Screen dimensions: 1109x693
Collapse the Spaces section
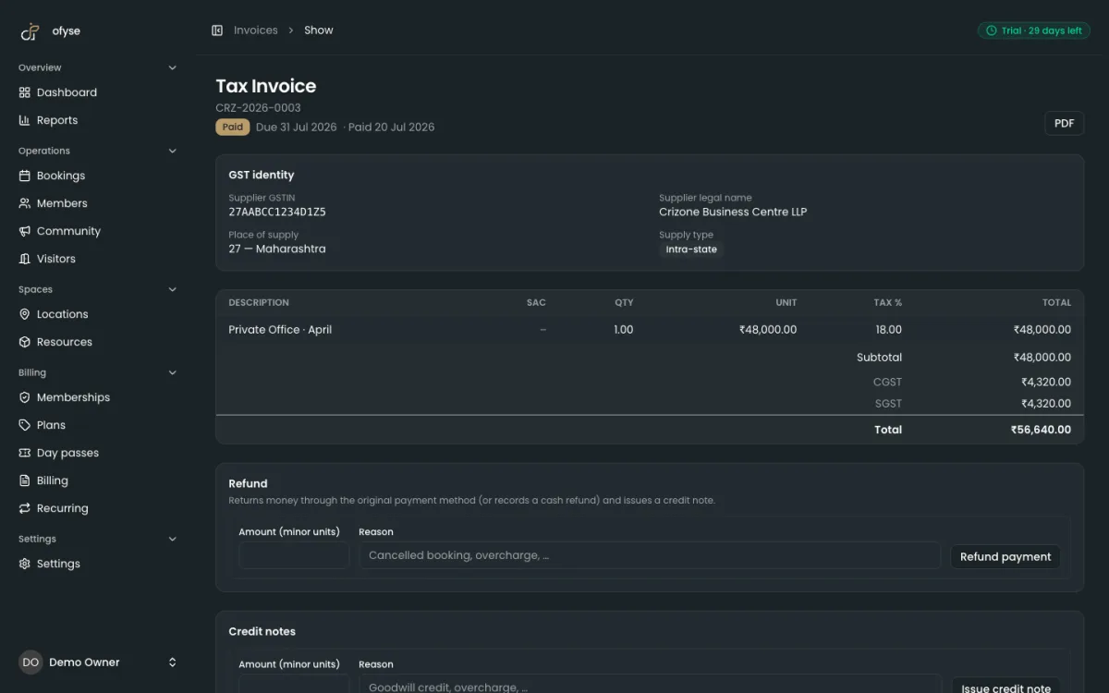pyautogui.click(x=172, y=289)
